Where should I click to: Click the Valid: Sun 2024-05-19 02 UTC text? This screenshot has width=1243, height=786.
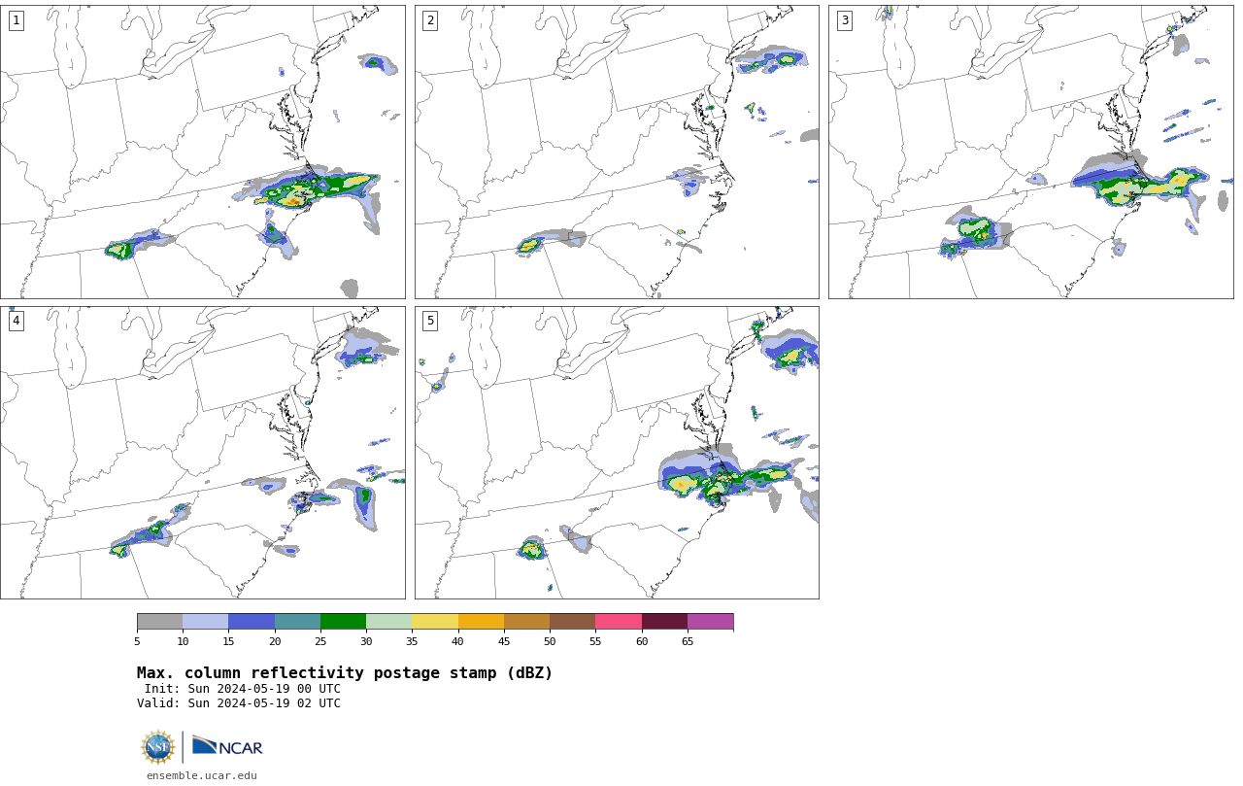(x=239, y=703)
